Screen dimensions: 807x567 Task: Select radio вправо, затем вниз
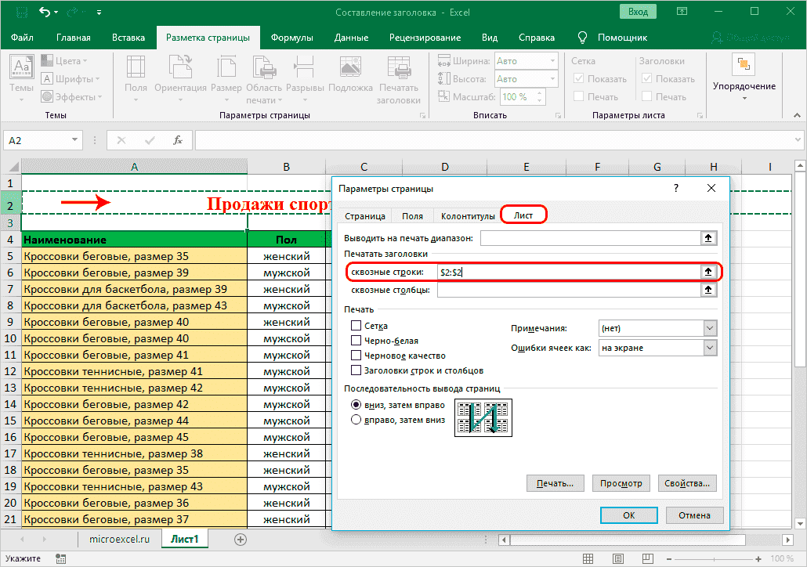[356, 420]
